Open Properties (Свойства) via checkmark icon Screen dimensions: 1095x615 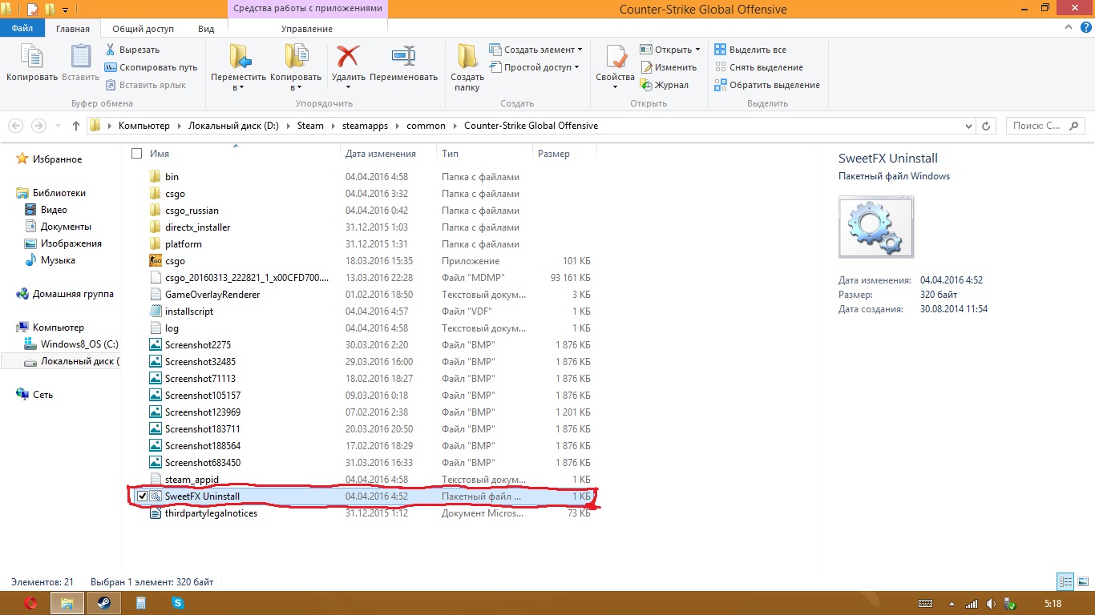(616, 58)
